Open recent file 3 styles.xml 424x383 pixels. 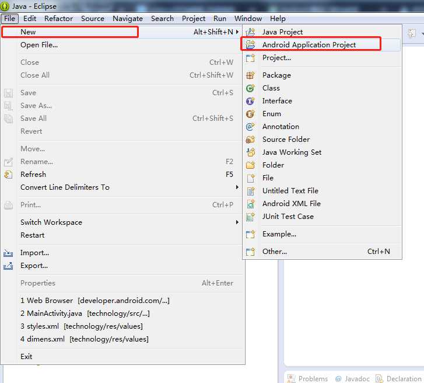(122, 326)
